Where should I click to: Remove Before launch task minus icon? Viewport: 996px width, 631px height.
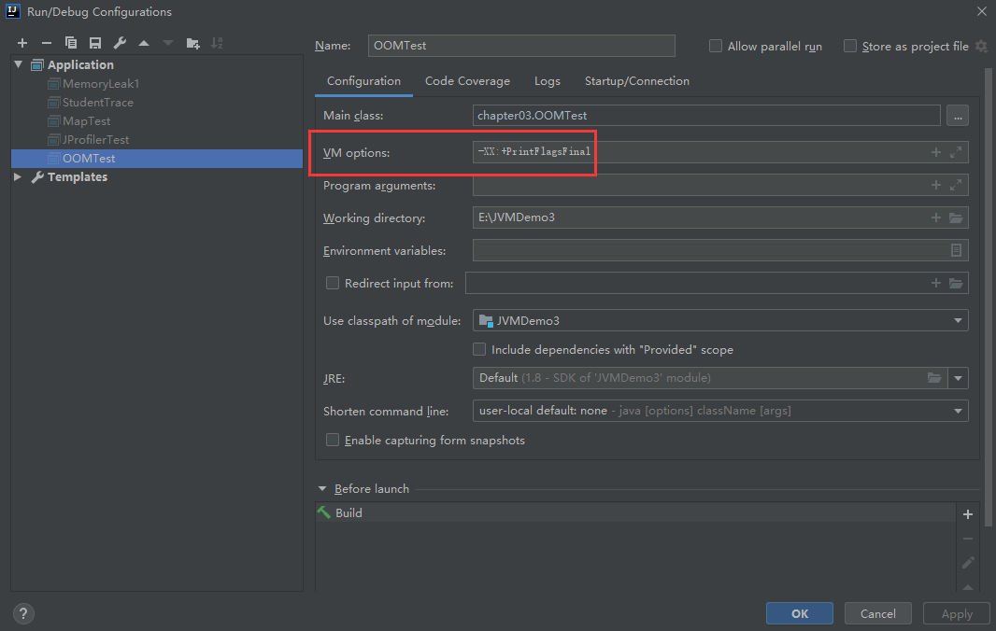[968, 539]
